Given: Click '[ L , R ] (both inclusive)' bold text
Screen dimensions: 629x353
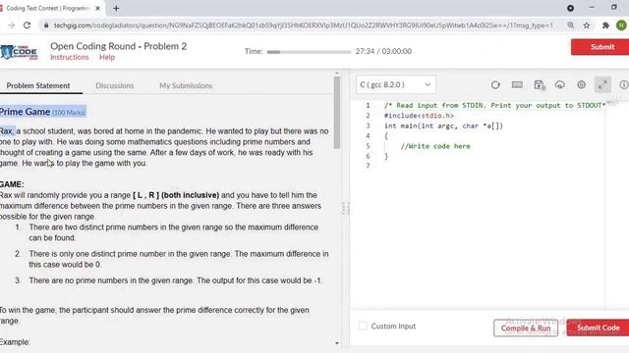Looking at the screenshot, I should pos(176,195).
